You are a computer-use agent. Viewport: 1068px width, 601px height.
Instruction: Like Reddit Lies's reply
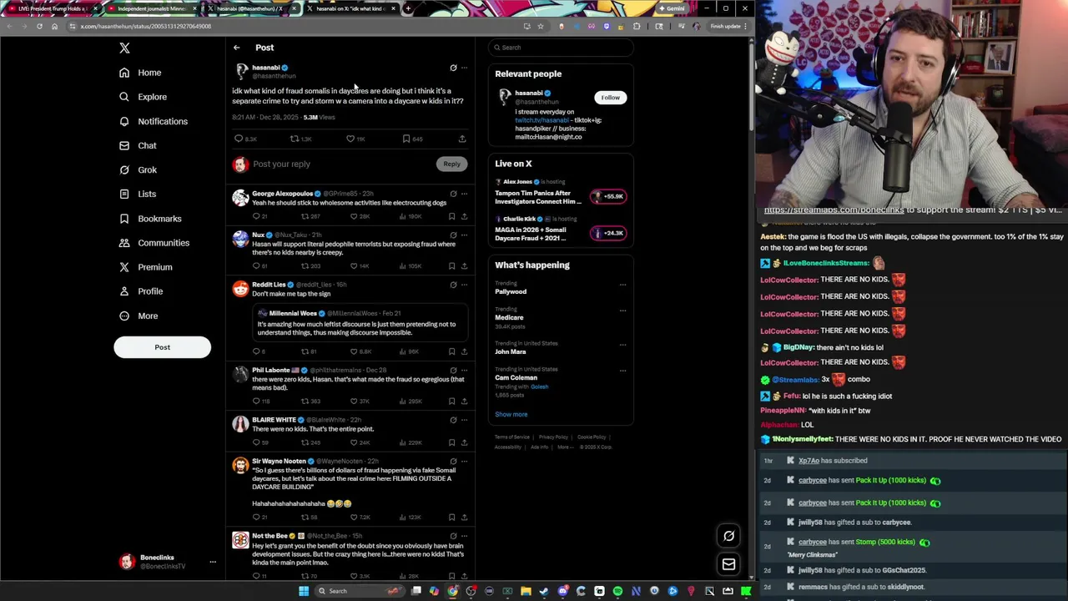click(x=354, y=351)
